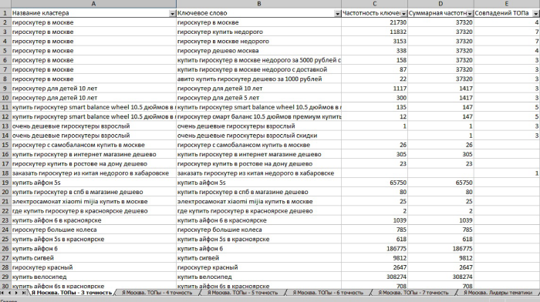Click cell гироскутер купить недорого
This screenshot has height=302, width=540.
coord(258,32)
